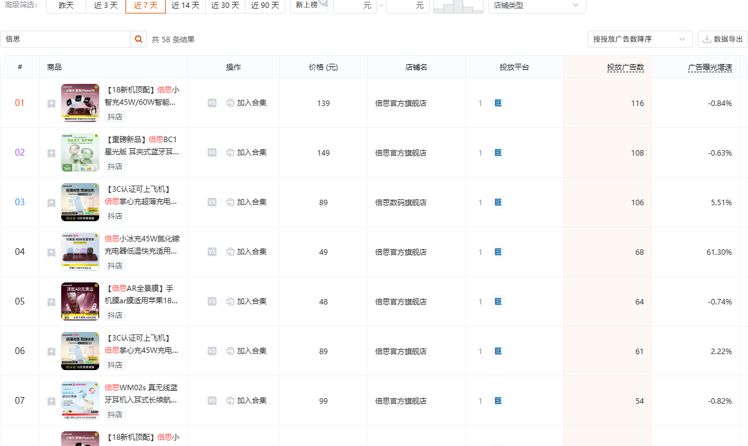
Task: Click the blue platform icon in row 06
Action: pyautogui.click(x=498, y=351)
